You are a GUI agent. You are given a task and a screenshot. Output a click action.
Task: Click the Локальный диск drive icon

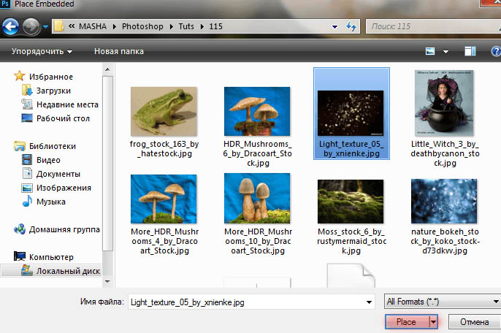(27, 270)
